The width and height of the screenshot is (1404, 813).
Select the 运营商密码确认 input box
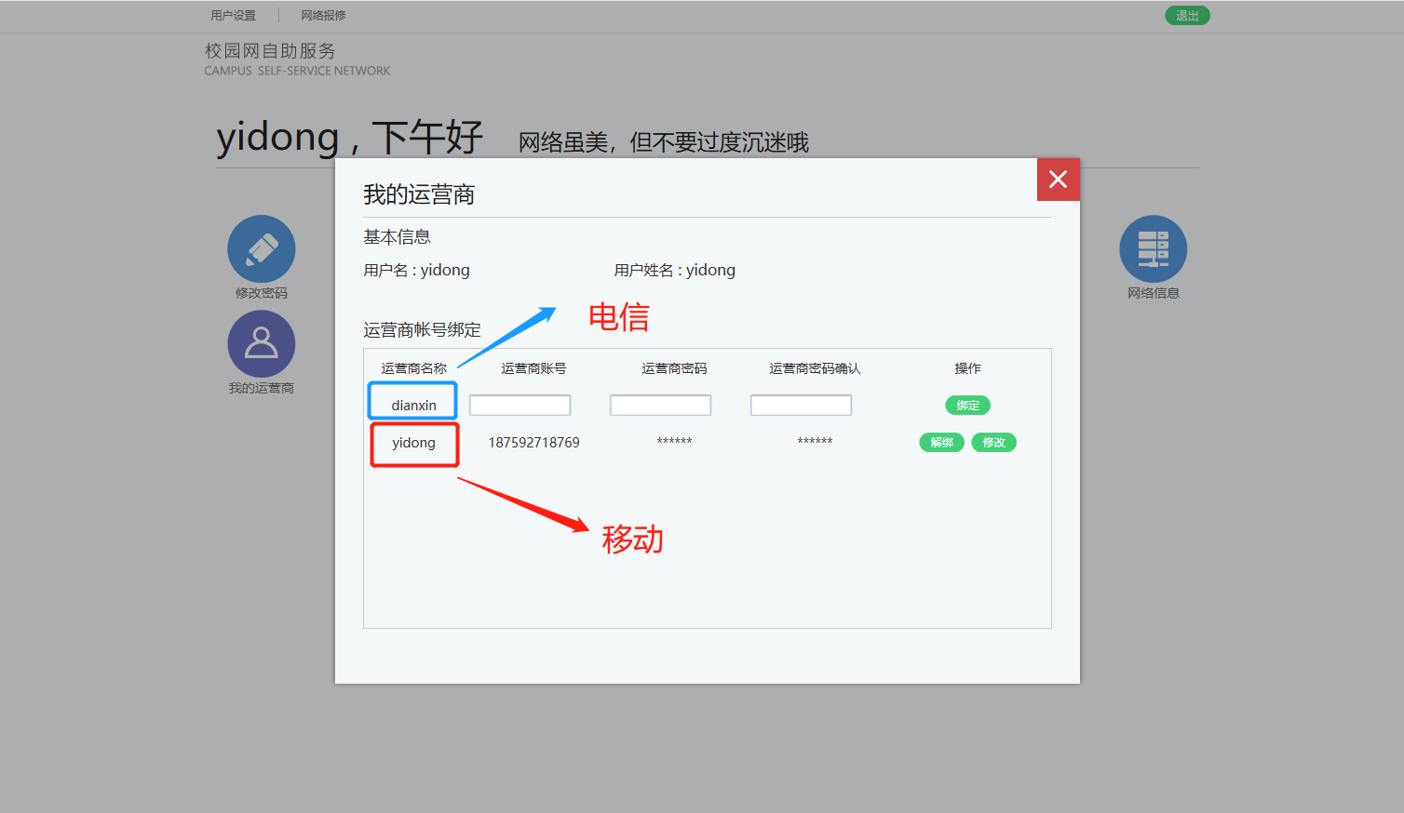[x=801, y=406]
